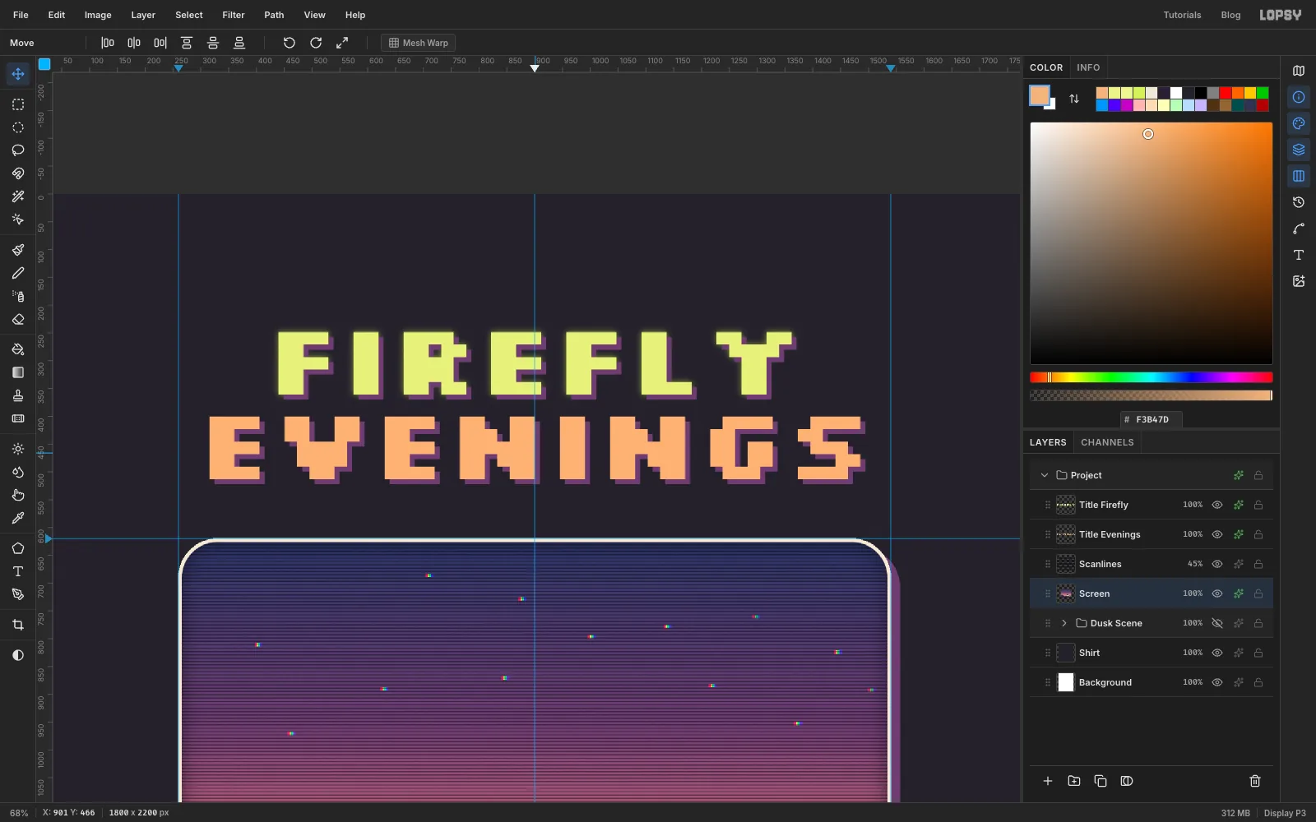Delete layer with trash icon

tap(1255, 781)
